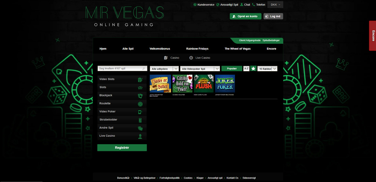
Task: Switch to the Live Casino tab
Action: pyautogui.click(x=200, y=58)
